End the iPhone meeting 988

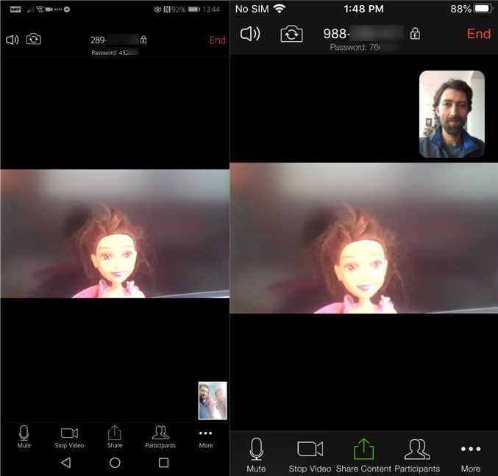(x=479, y=34)
